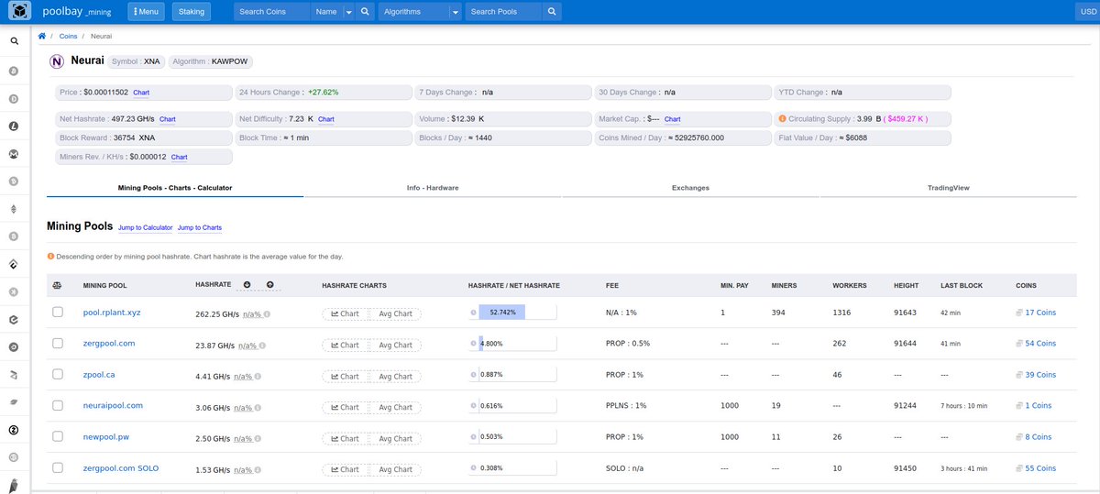Check the zergpool.com SOLO row checkbox
1100x494 pixels.
coord(58,468)
